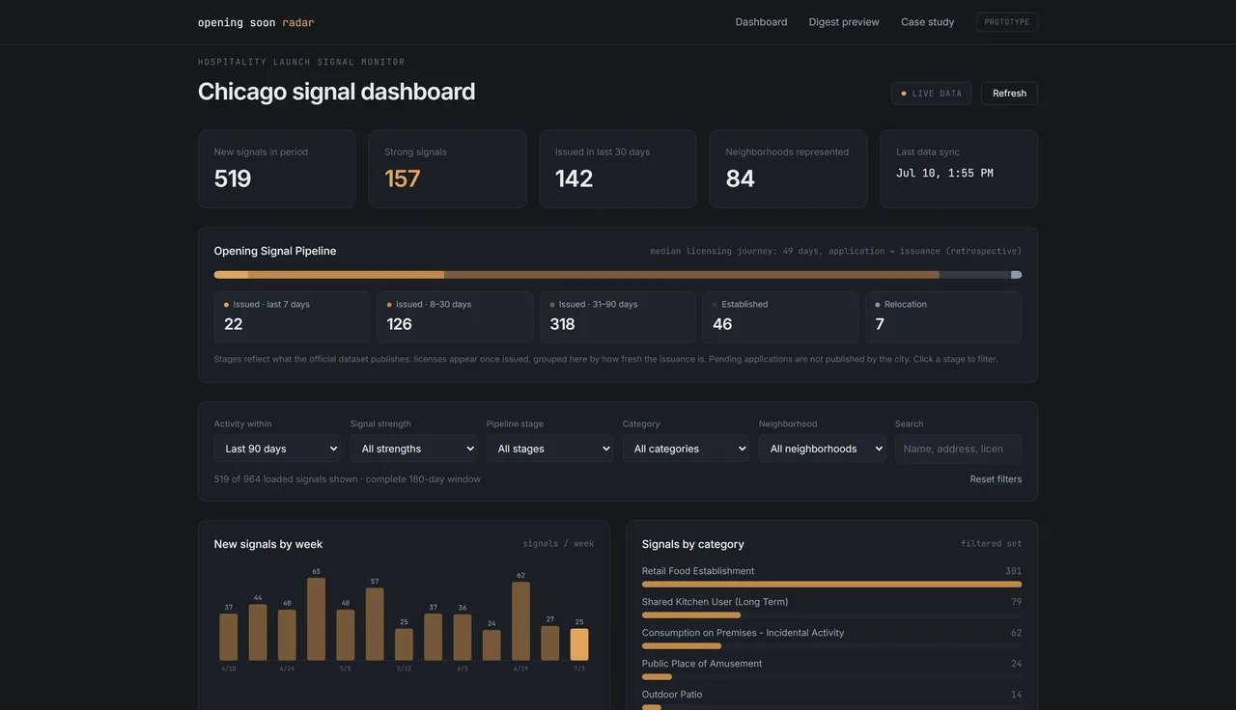Click Reset filters link
The image size is (1236, 710).
point(996,479)
